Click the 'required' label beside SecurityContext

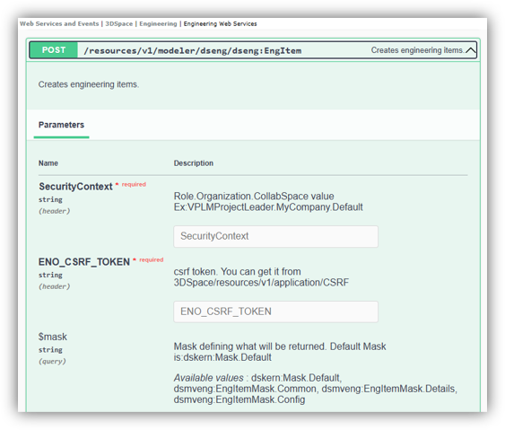(x=134, y=184)
